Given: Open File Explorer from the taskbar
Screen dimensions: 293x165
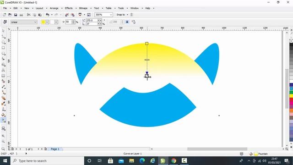Looking at the screenshot, I should [132, 161].
